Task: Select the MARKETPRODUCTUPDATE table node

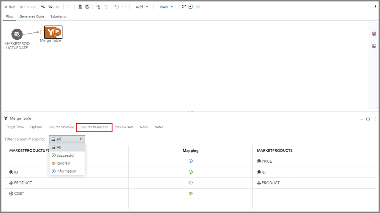Action: tap(17, 34)
